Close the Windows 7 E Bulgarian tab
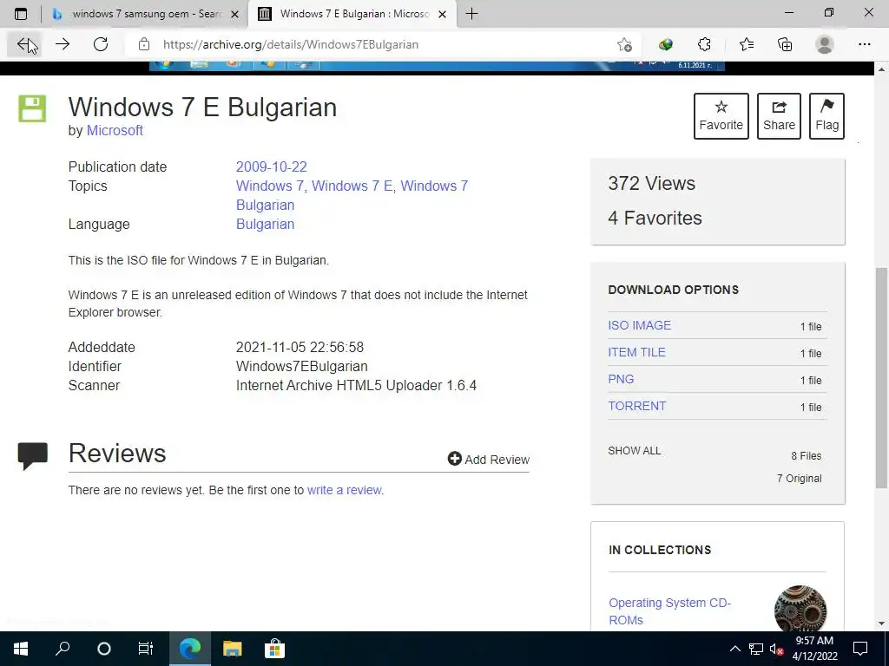 (x=443, y=14)
